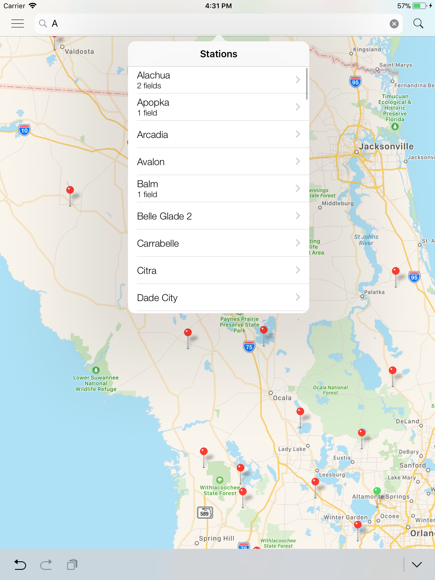Image resolution: width=435 pixels, height=580 pixels.
Task: Select the Citra station
Action: (219, 270)
